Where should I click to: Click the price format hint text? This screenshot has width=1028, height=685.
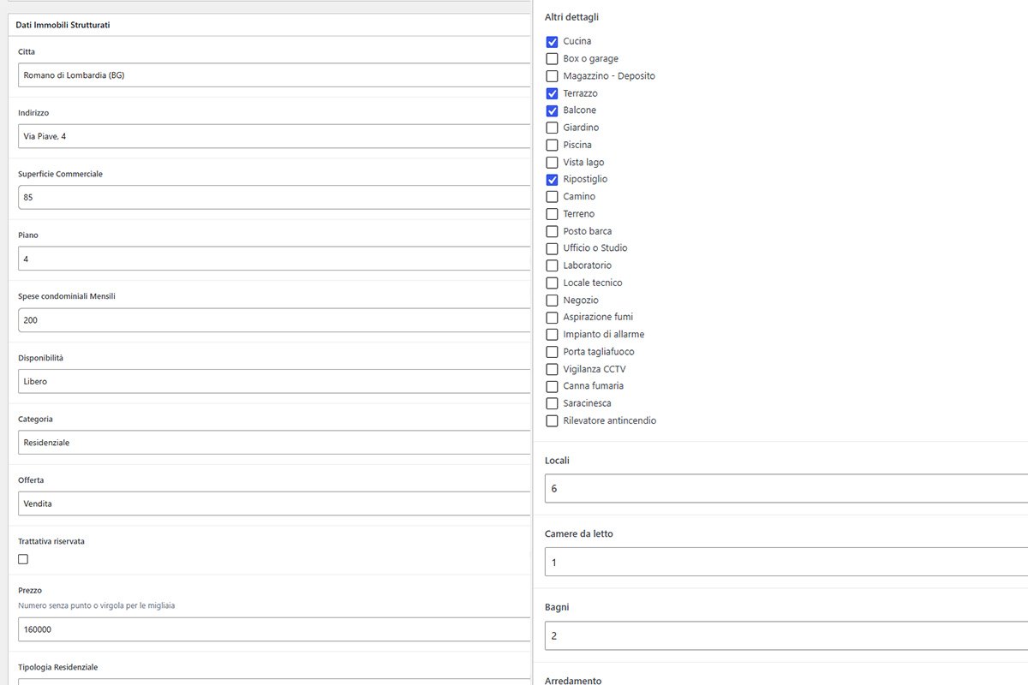[96, 605]
